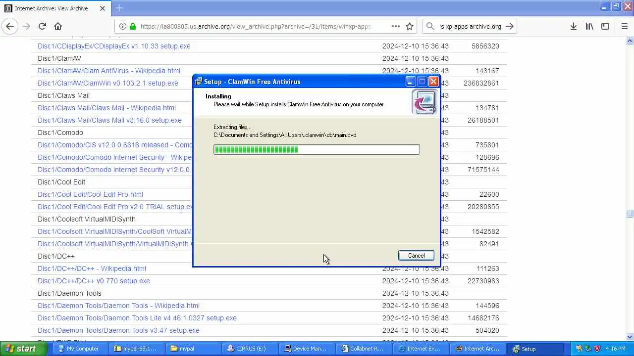The width and height of the screenshot is (634, 356).
Task: Open Daemon Tools v3.47 setup.exe link
Action: [x=118, y=330]
